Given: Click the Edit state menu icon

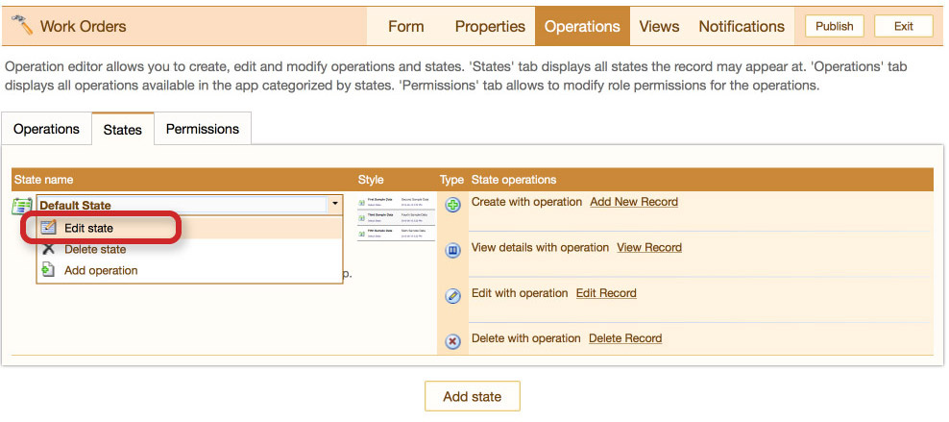Looking at the screenshot, I should tap(48, 229).
